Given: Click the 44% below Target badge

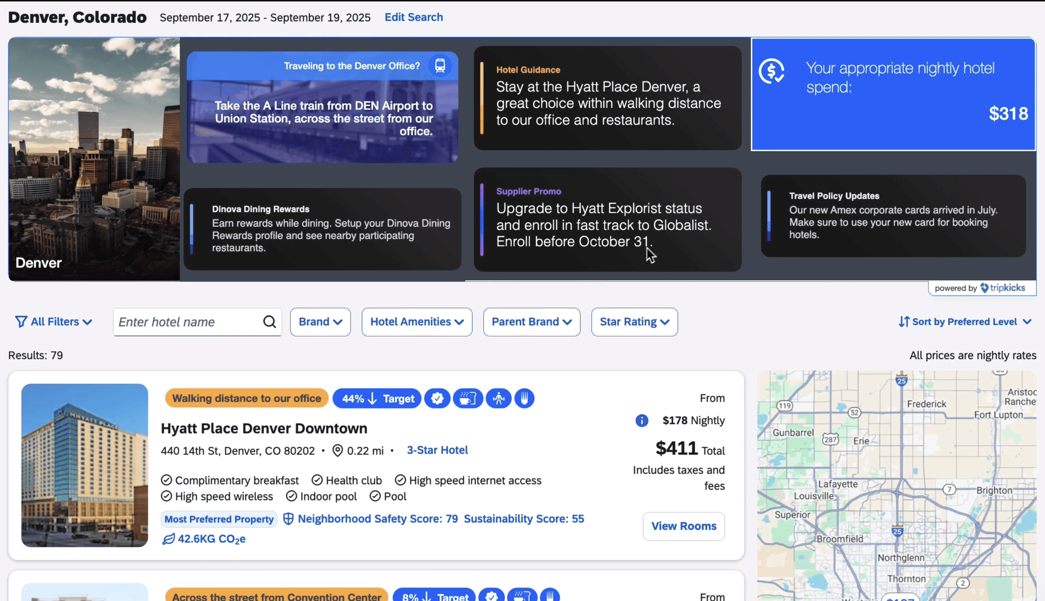Looking at the screenshot, I should (x=377, y=398).
